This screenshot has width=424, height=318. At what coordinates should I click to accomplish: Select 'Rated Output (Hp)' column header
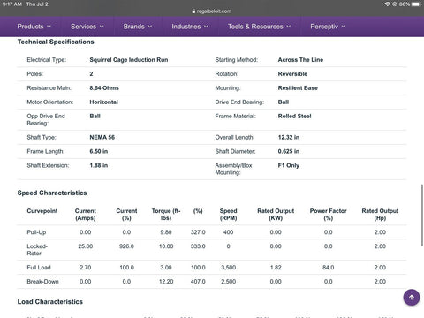tap(380, 215)
